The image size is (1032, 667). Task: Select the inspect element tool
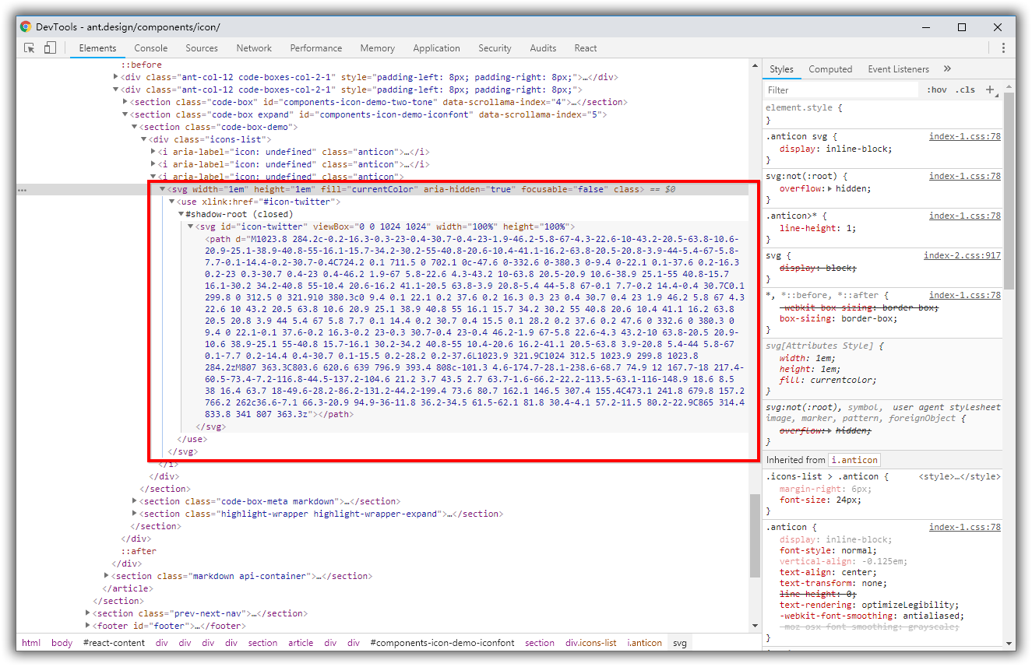[x=29, y=47]
